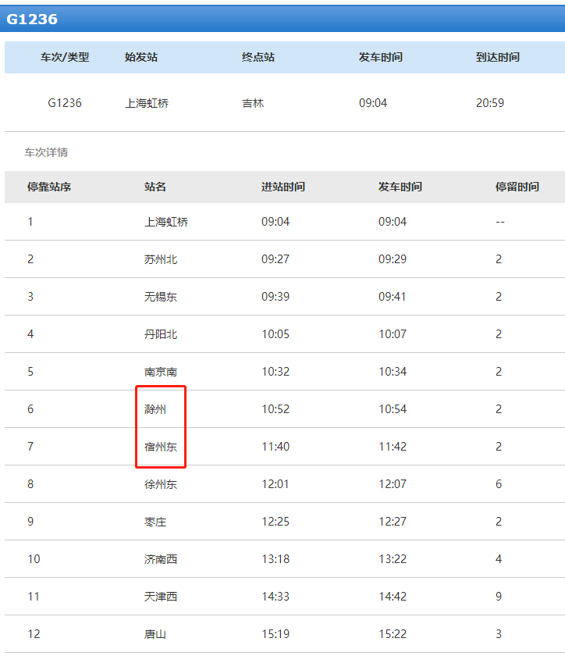
Task: Open the 苏州北 station entry
Action: coord(161,259)
